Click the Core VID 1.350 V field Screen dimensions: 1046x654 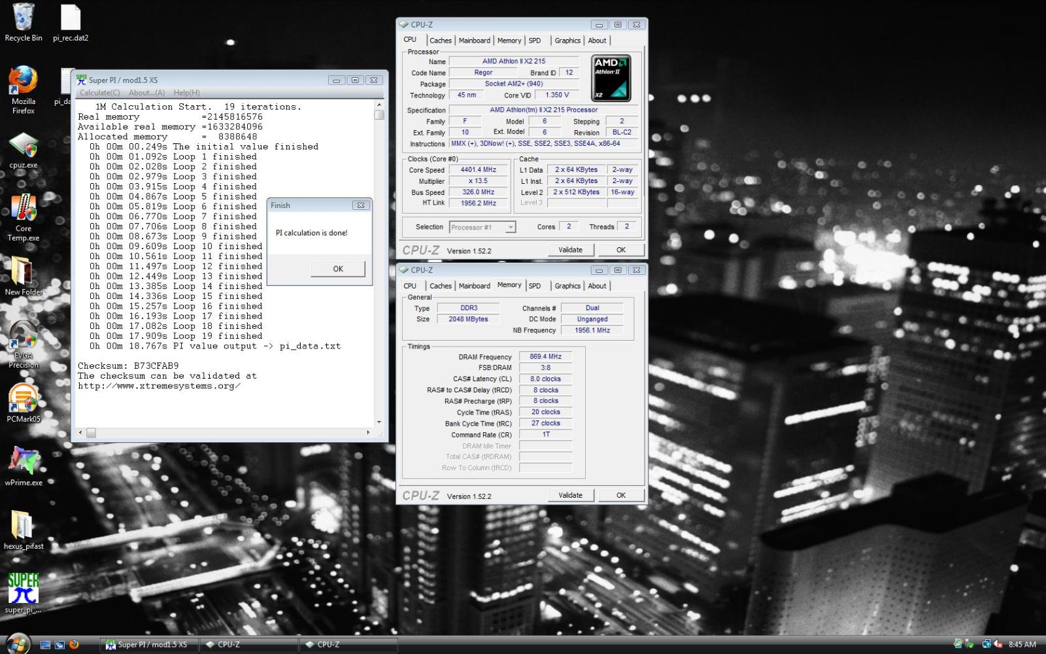coord(556,95)
